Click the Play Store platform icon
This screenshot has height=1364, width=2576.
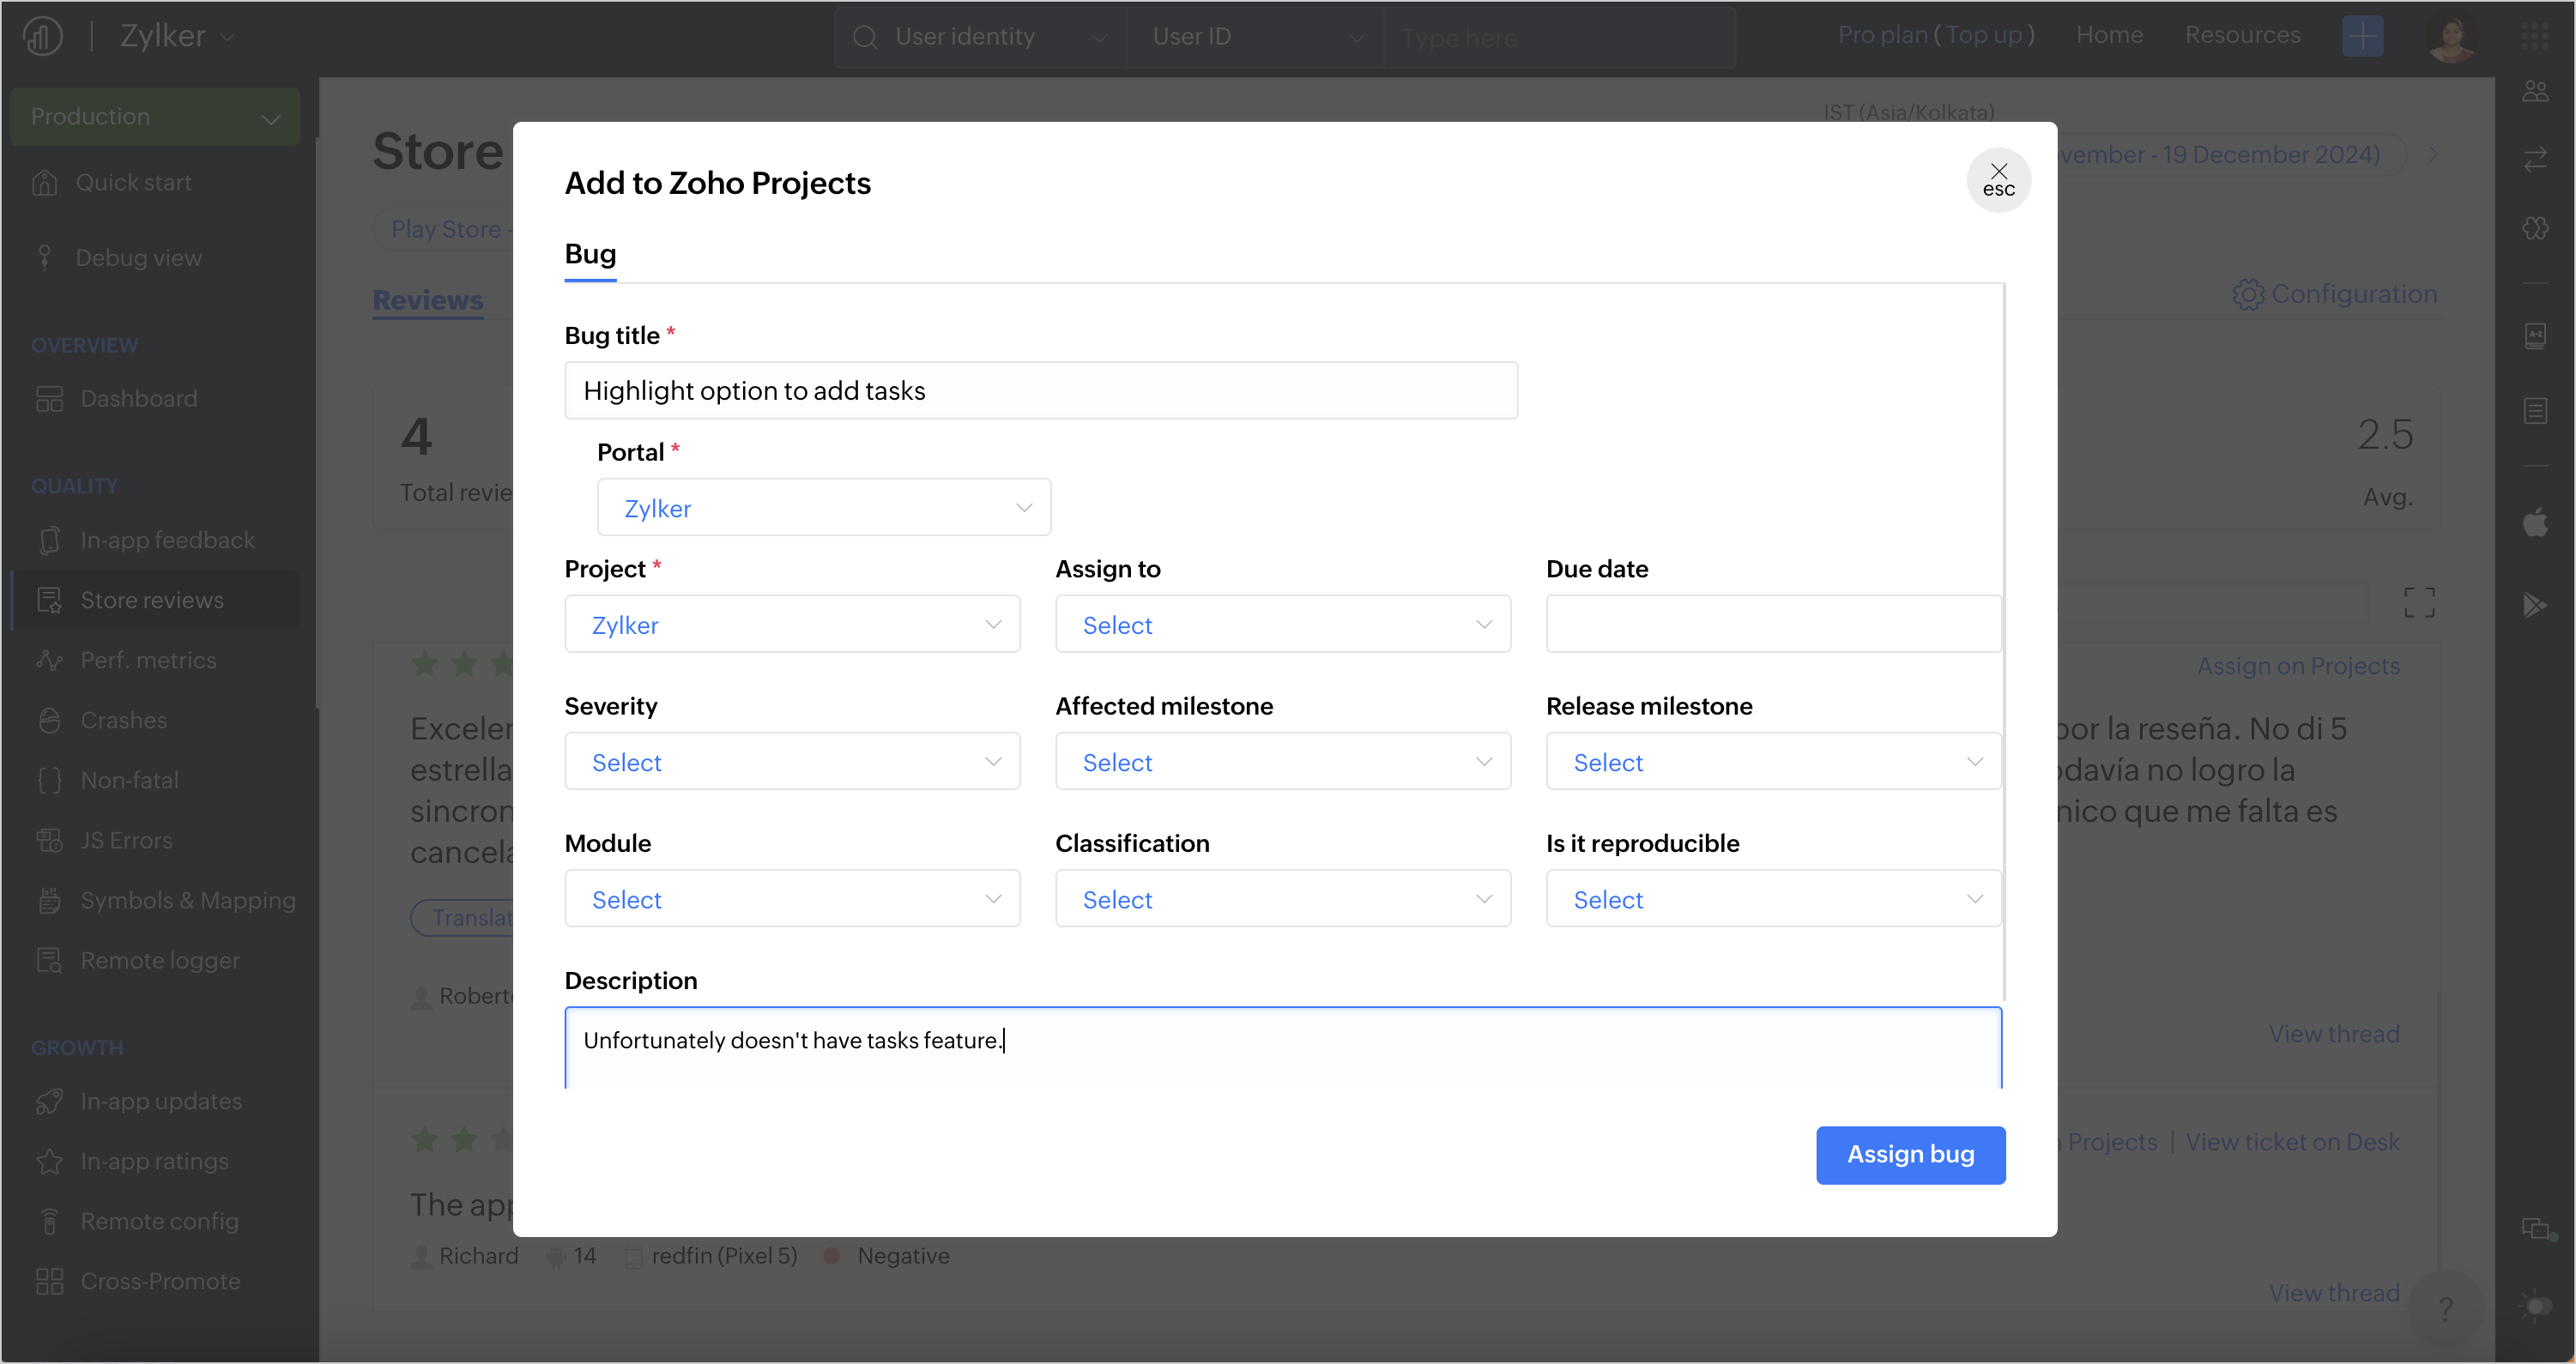tap(2535, 604)
